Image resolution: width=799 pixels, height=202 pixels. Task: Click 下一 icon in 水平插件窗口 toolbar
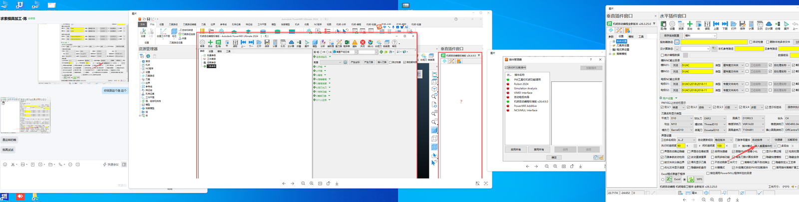coord(725,26)
